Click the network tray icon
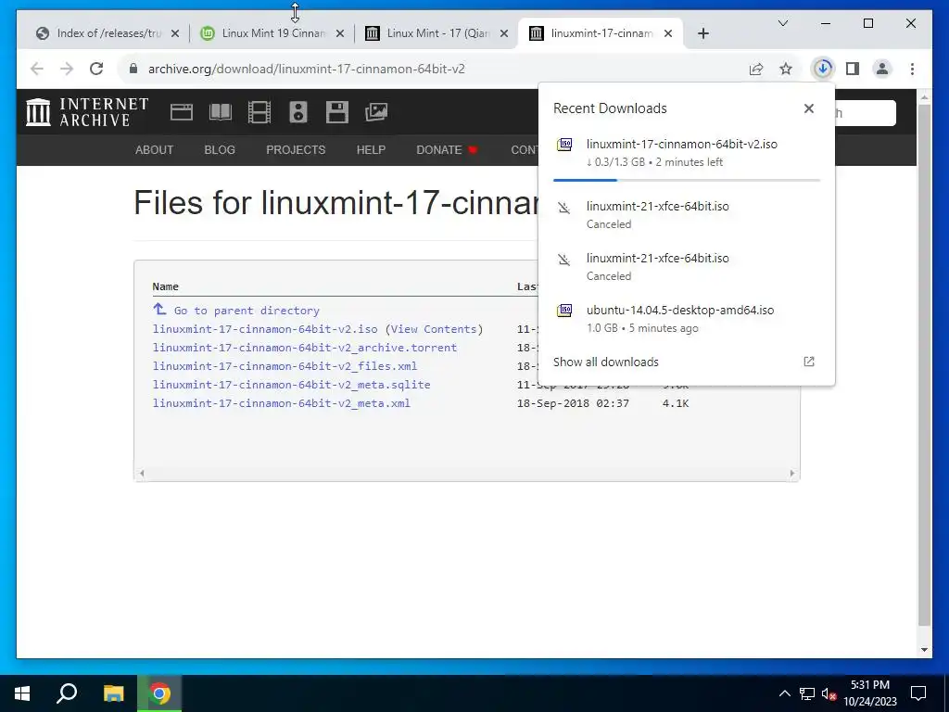The height and width of the screenshot is (712, 949). [807, 693]
